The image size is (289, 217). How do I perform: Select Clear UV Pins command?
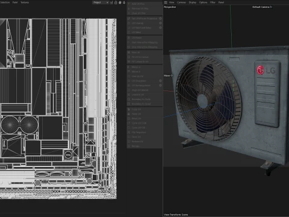144,13
